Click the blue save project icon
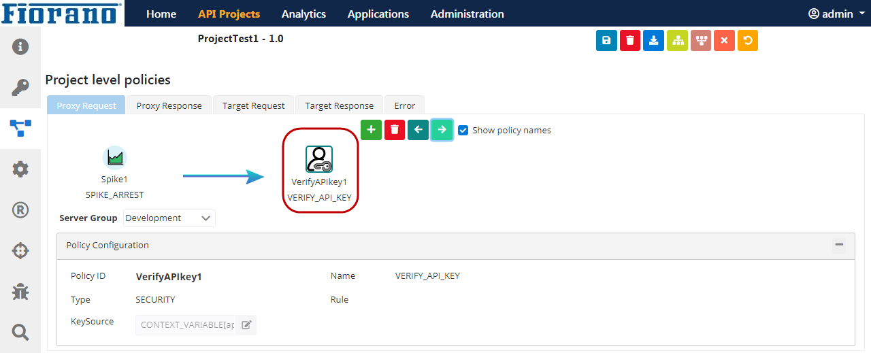This screenshot has width=871, height=353. pyautogui.click(x=606, y=41)
